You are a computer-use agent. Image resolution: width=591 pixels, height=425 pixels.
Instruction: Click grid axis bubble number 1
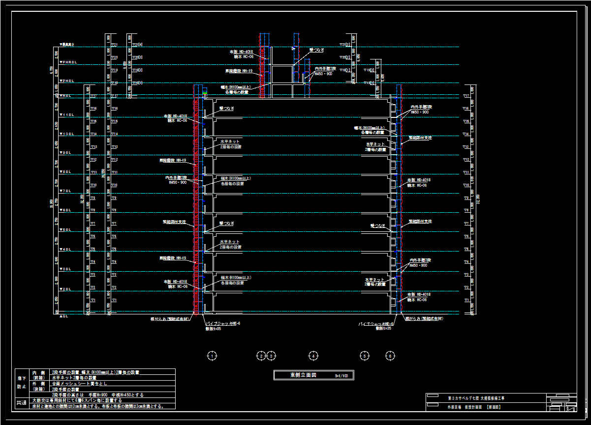click(x=212, y=356)
